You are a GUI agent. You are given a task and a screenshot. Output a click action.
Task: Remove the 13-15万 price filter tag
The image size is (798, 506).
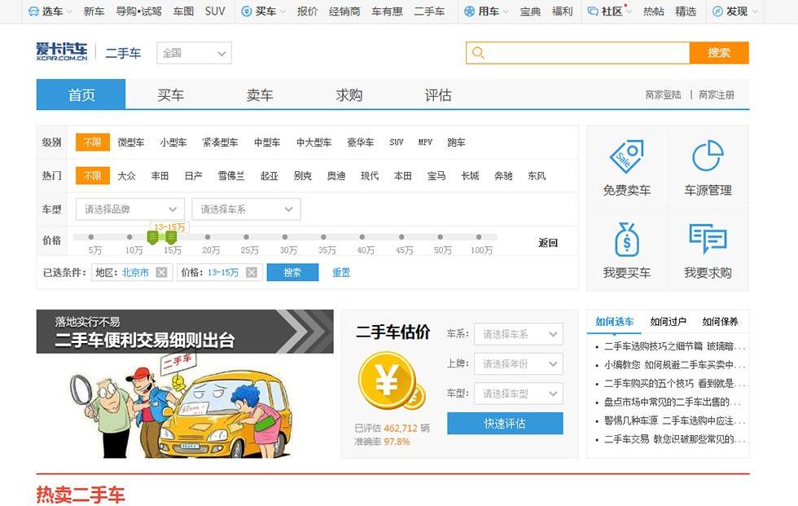[252, 273]
